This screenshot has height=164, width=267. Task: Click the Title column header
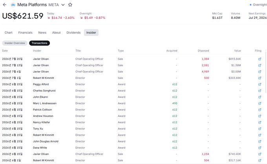78,51
